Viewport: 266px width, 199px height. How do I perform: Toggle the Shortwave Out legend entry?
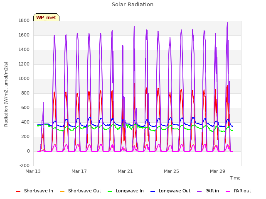coord(80,191)
